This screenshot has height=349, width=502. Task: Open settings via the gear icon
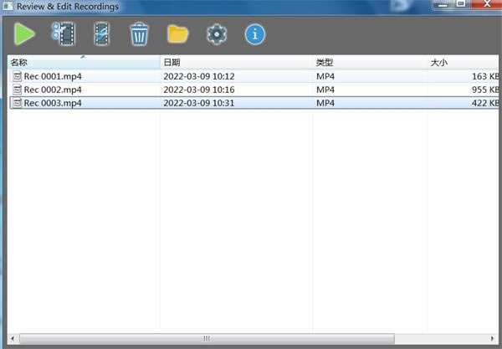click(x=217, y=34)
